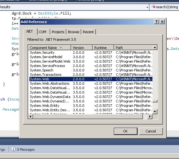Select System.ServiceProcess component

91,66
